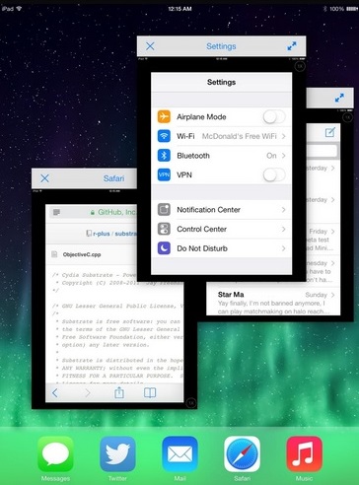Tap the Safari share icon
Image resolution: width=359 pixels, height=485 pixels.
119,392
